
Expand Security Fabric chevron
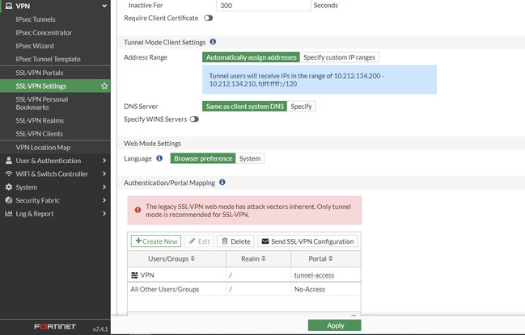pyautogui.click(x=104, y=200)
